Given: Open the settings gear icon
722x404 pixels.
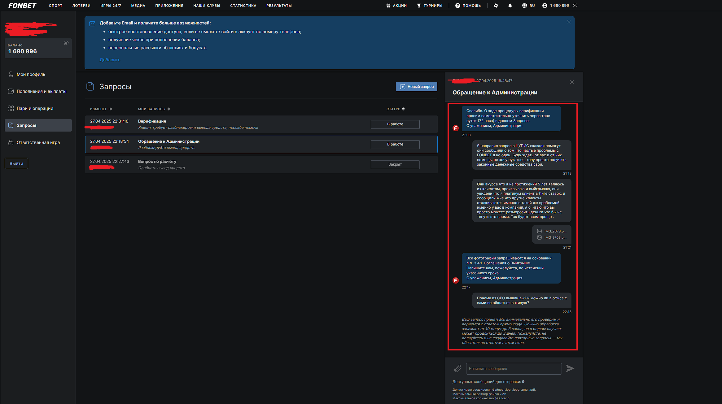Looking at the screenshot, I should pos(496,6).
